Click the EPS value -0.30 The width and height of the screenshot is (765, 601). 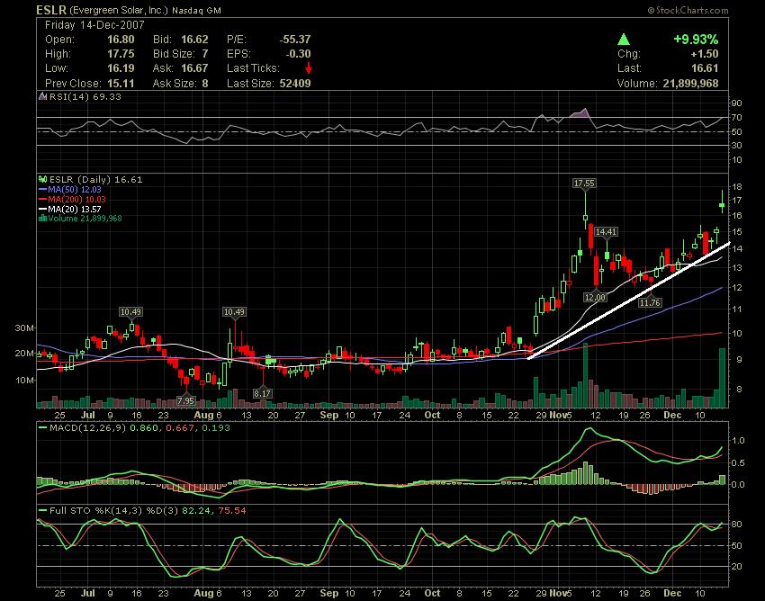coord(298,54)
